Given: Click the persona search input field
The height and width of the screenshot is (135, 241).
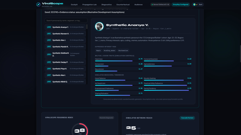Looking at the screenshot, I should point(66,21).
